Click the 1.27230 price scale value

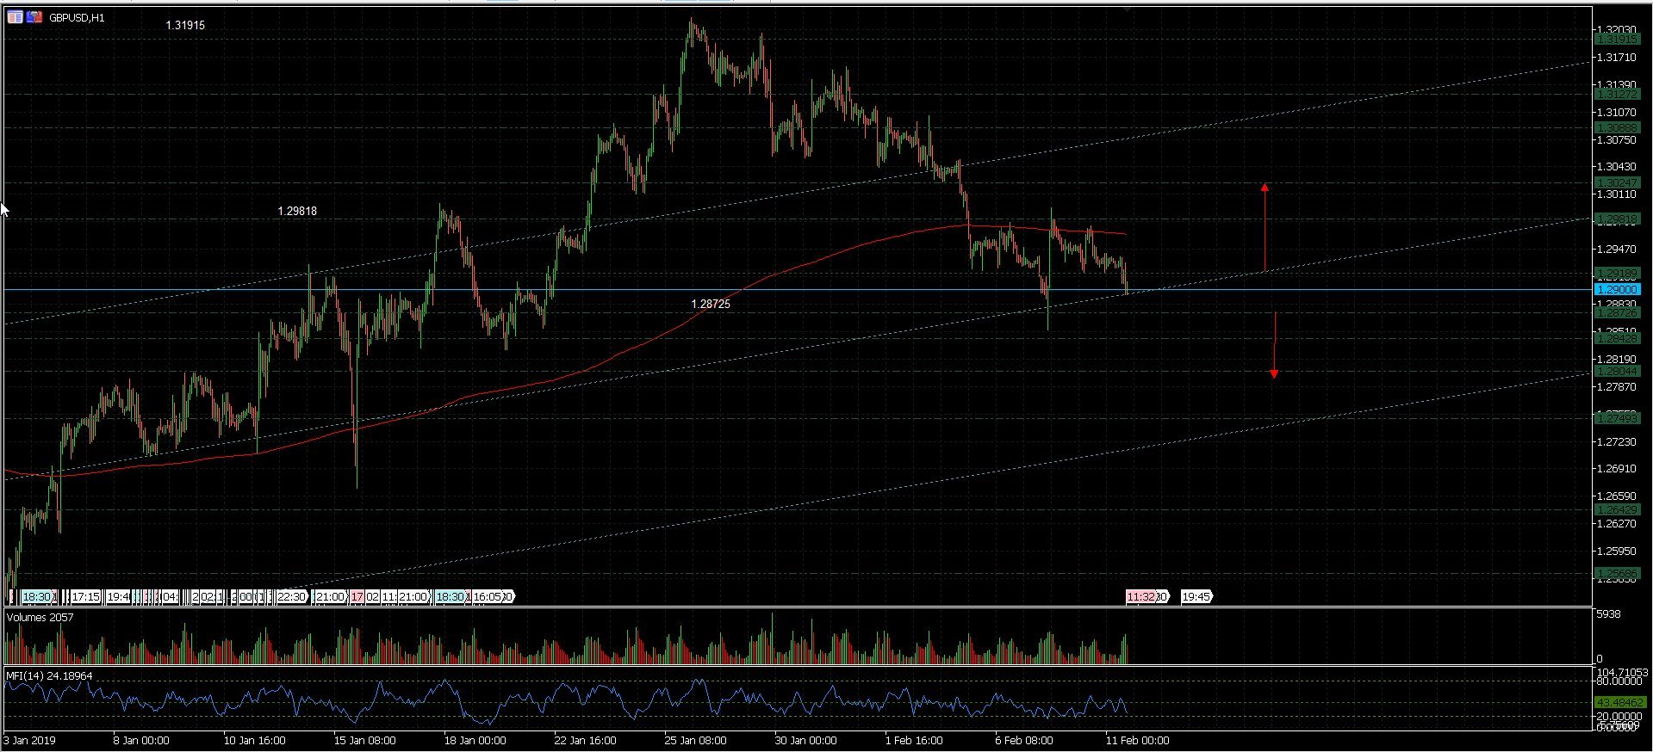tap(1616, 442)
